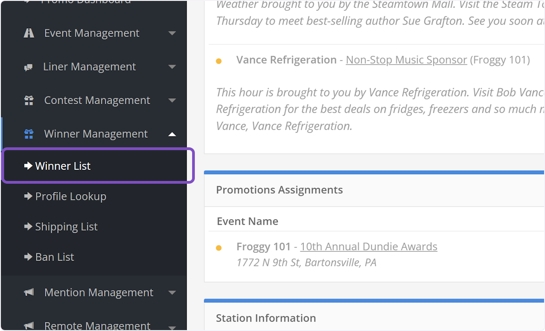The height and width of the screenshot is (331, 545).
Task: Click the arrow icon beside Shipping List
Action: [x=28, y=227]
